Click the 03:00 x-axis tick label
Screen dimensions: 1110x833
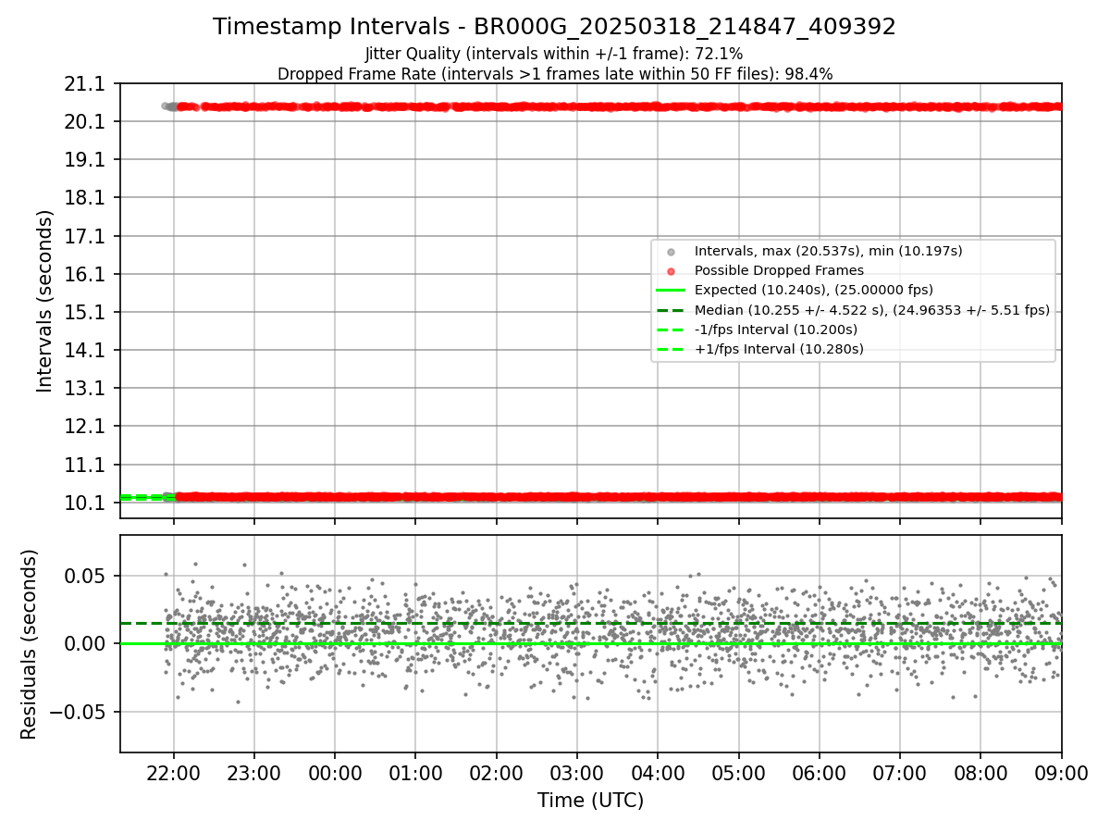(577, 774)
